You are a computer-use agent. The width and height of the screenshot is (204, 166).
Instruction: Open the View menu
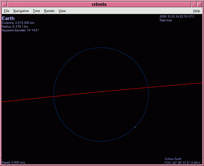62,11
